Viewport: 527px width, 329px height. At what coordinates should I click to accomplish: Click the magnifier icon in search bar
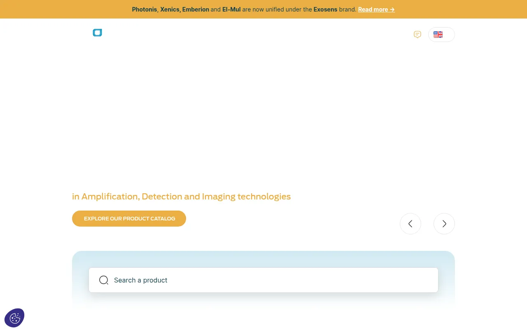coord(104,280)
